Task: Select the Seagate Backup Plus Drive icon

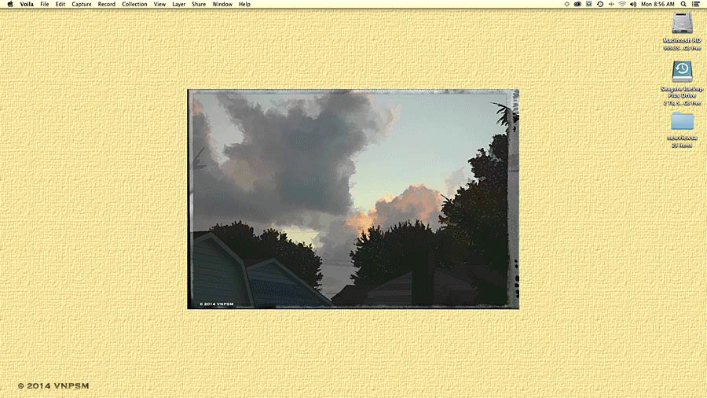Action: coord(682,72)
